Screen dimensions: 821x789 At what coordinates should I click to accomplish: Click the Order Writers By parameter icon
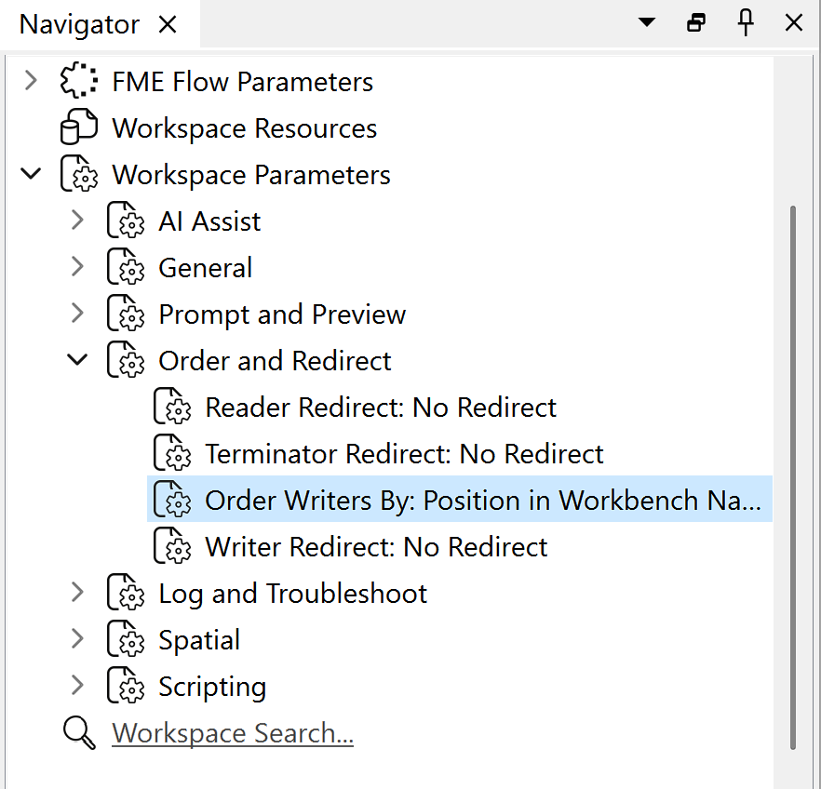tap(172, 500)
